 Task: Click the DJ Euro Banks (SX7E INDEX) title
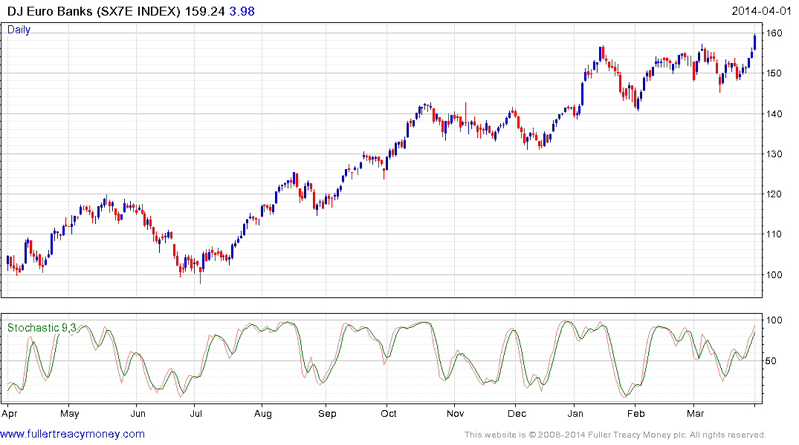point(94,11)
